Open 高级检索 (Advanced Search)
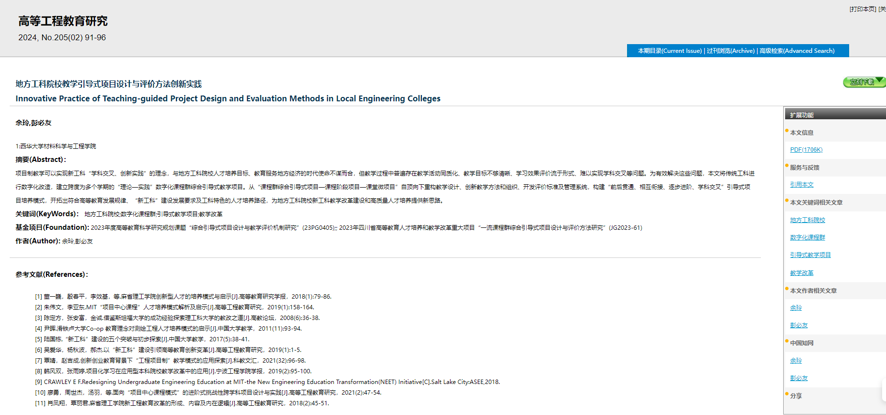The height and width of the screenshot is (415, 886). click(x=797, y=51)
